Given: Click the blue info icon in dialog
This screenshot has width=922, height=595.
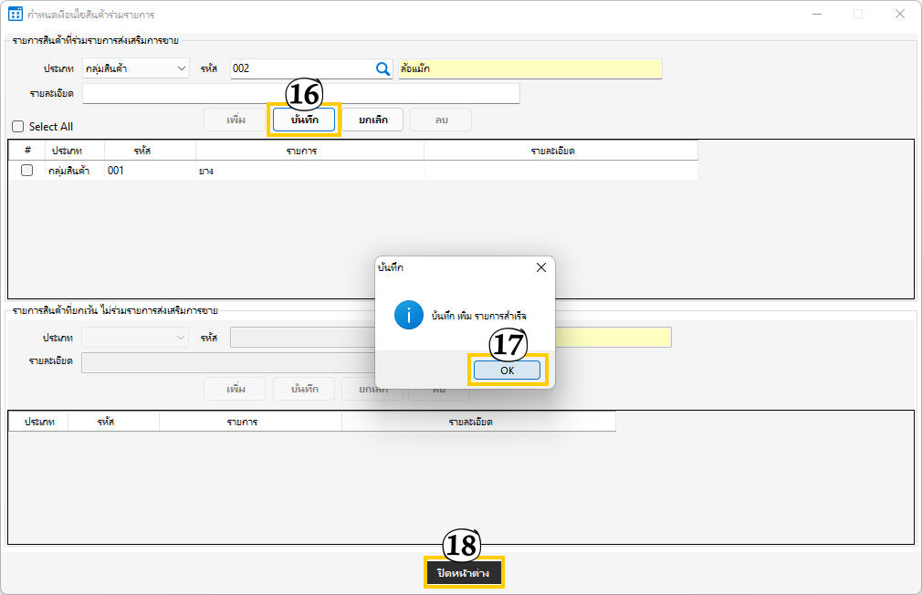Looking at the screenshot, I should pos(408,315).
